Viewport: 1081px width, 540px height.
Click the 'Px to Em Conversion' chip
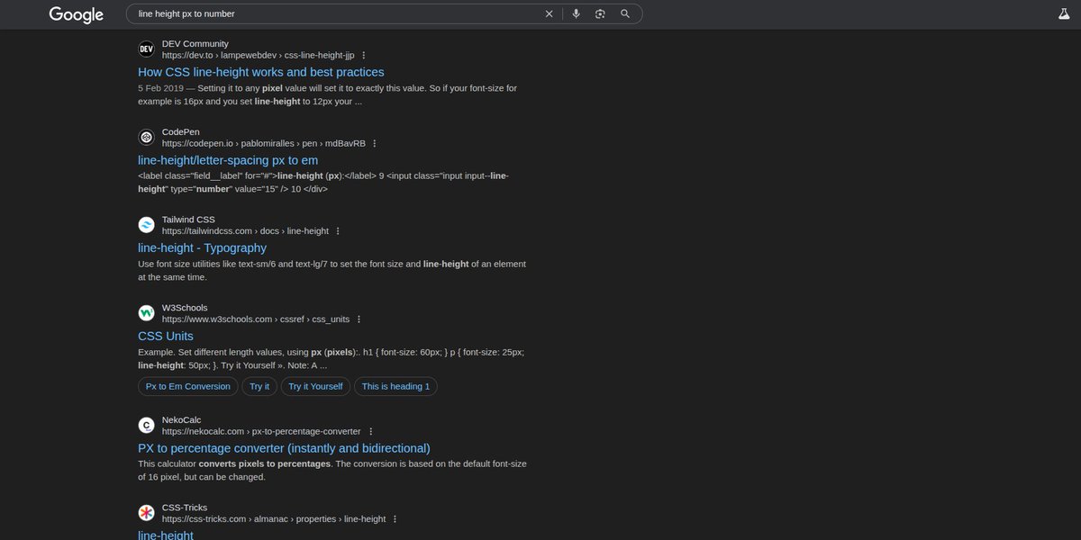pyautogui.click(x=188, y=386)
